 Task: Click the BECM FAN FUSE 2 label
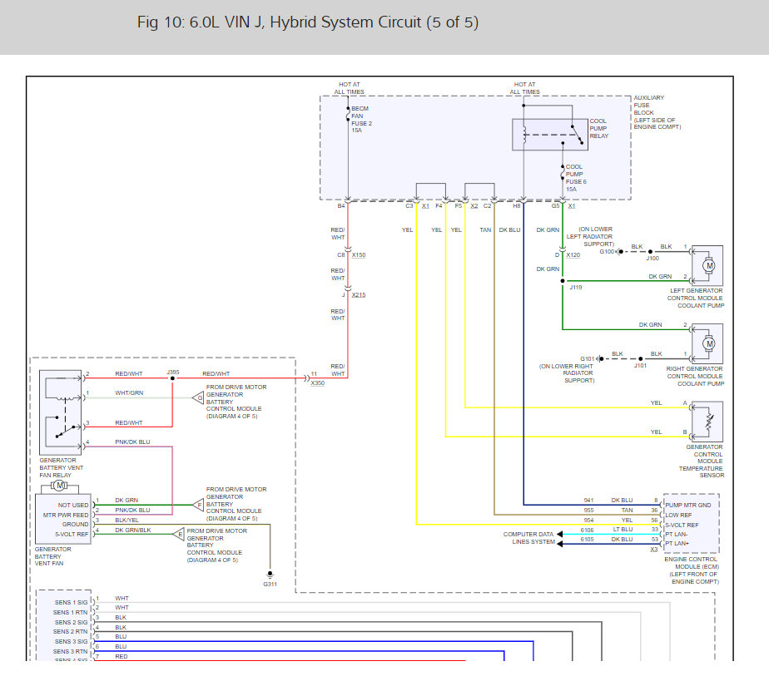pos(361,120)
